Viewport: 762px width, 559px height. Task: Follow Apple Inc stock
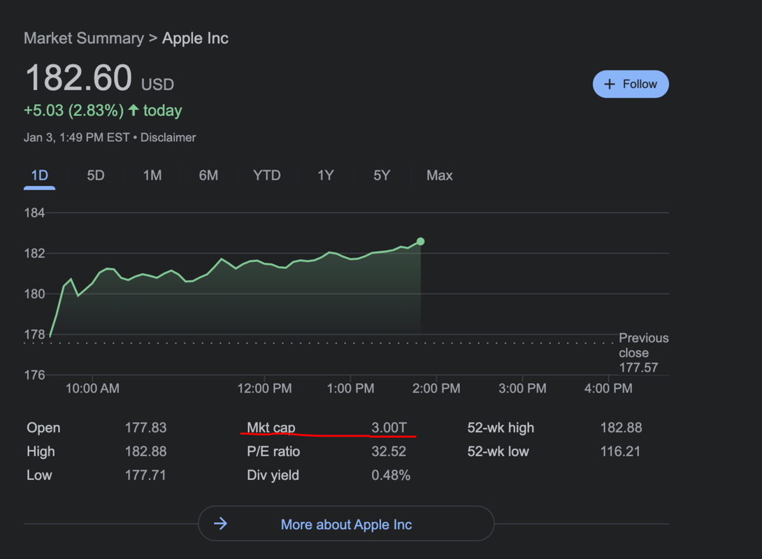(x=631, y=85)
